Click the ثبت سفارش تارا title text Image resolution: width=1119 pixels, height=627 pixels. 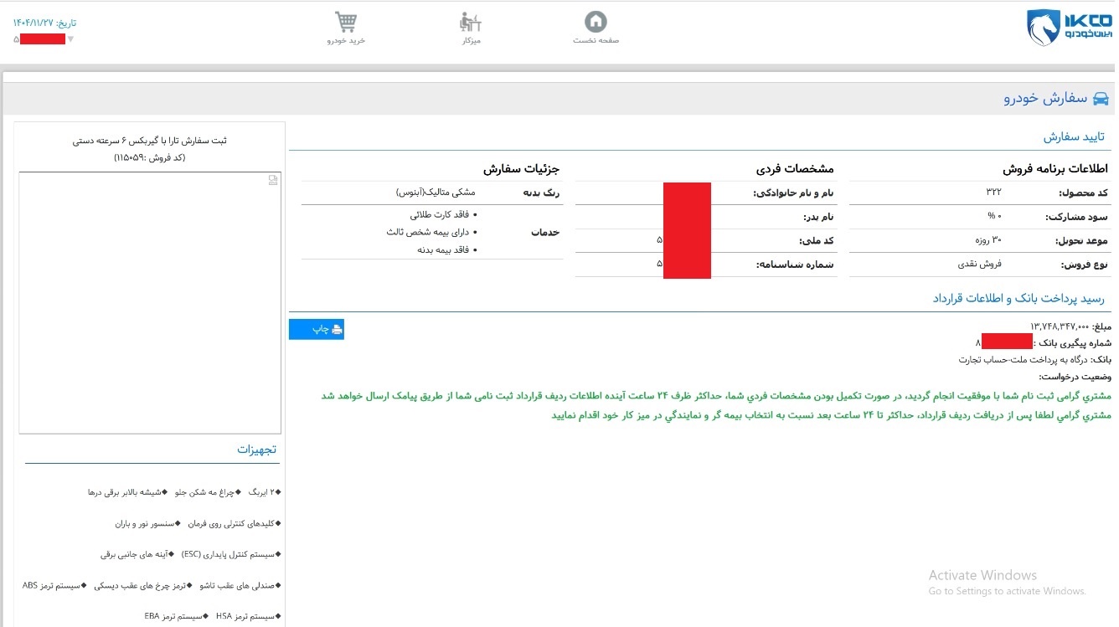point(150,141)
